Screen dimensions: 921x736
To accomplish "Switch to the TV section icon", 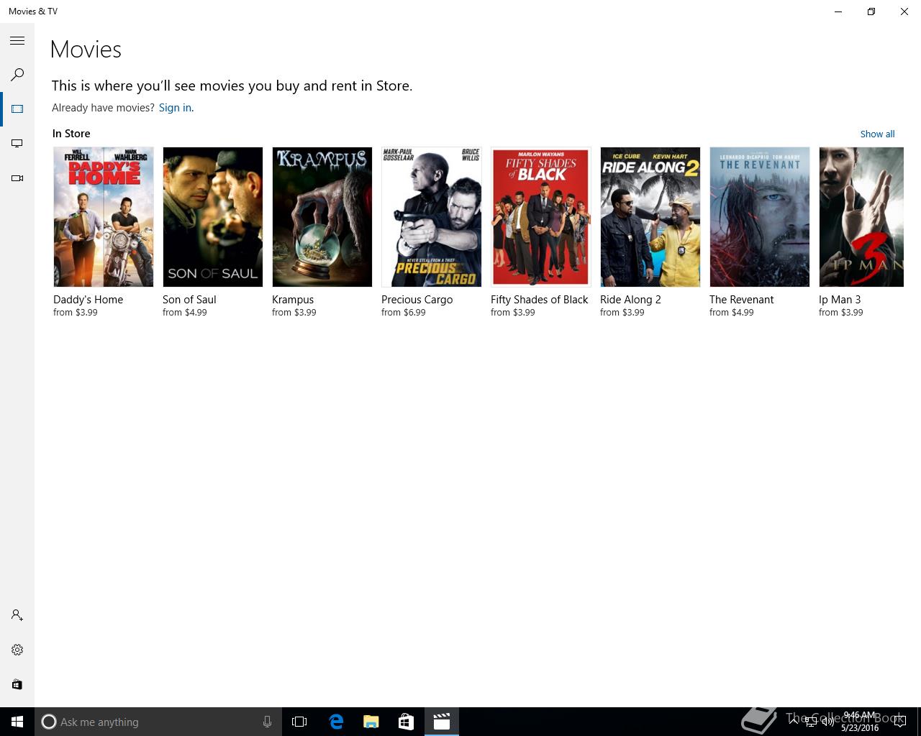I will point(17,144).
